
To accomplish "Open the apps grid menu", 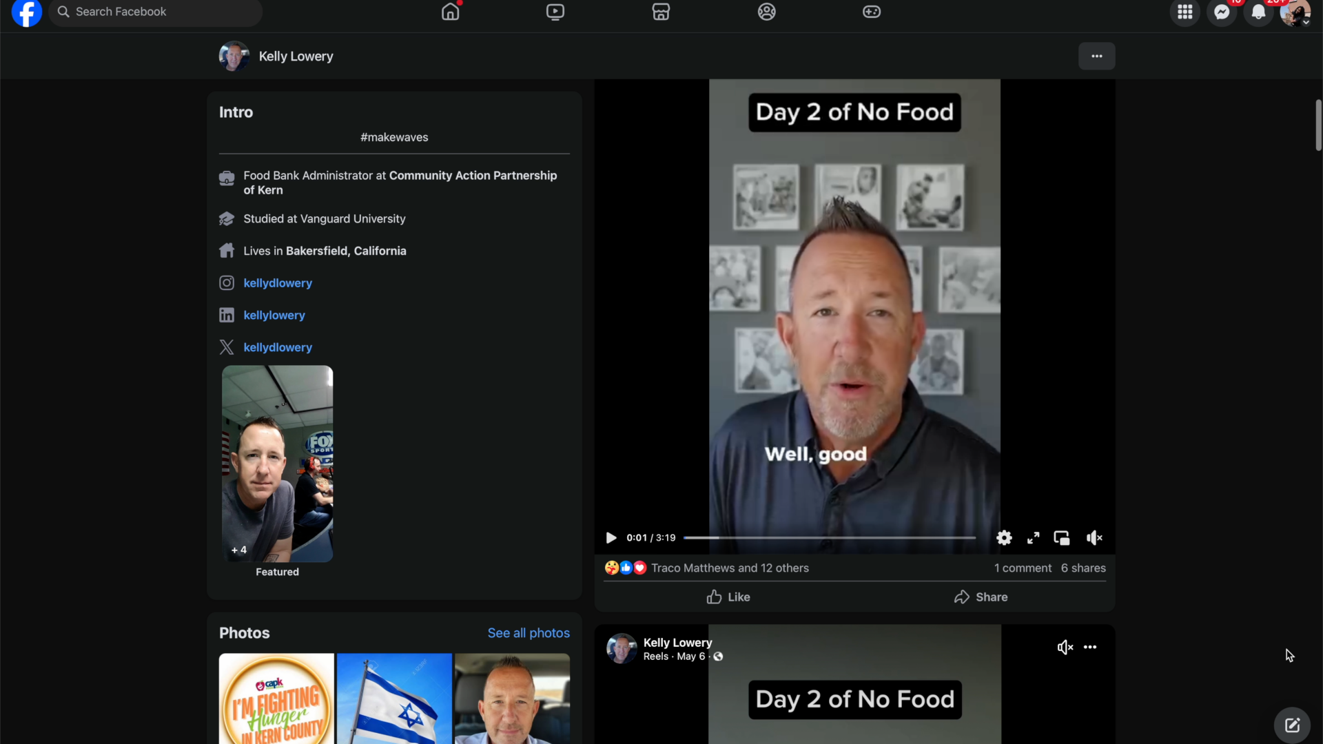I will point(1184,12).
